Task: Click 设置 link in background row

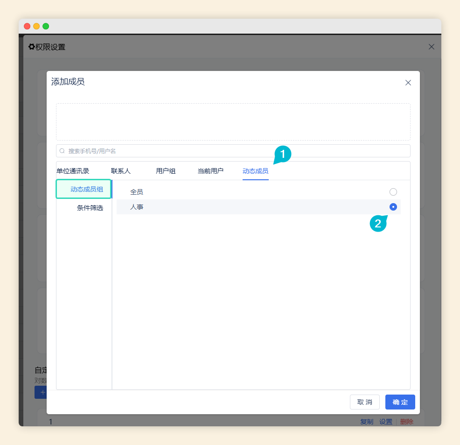Action: click(x=386, y=422)
